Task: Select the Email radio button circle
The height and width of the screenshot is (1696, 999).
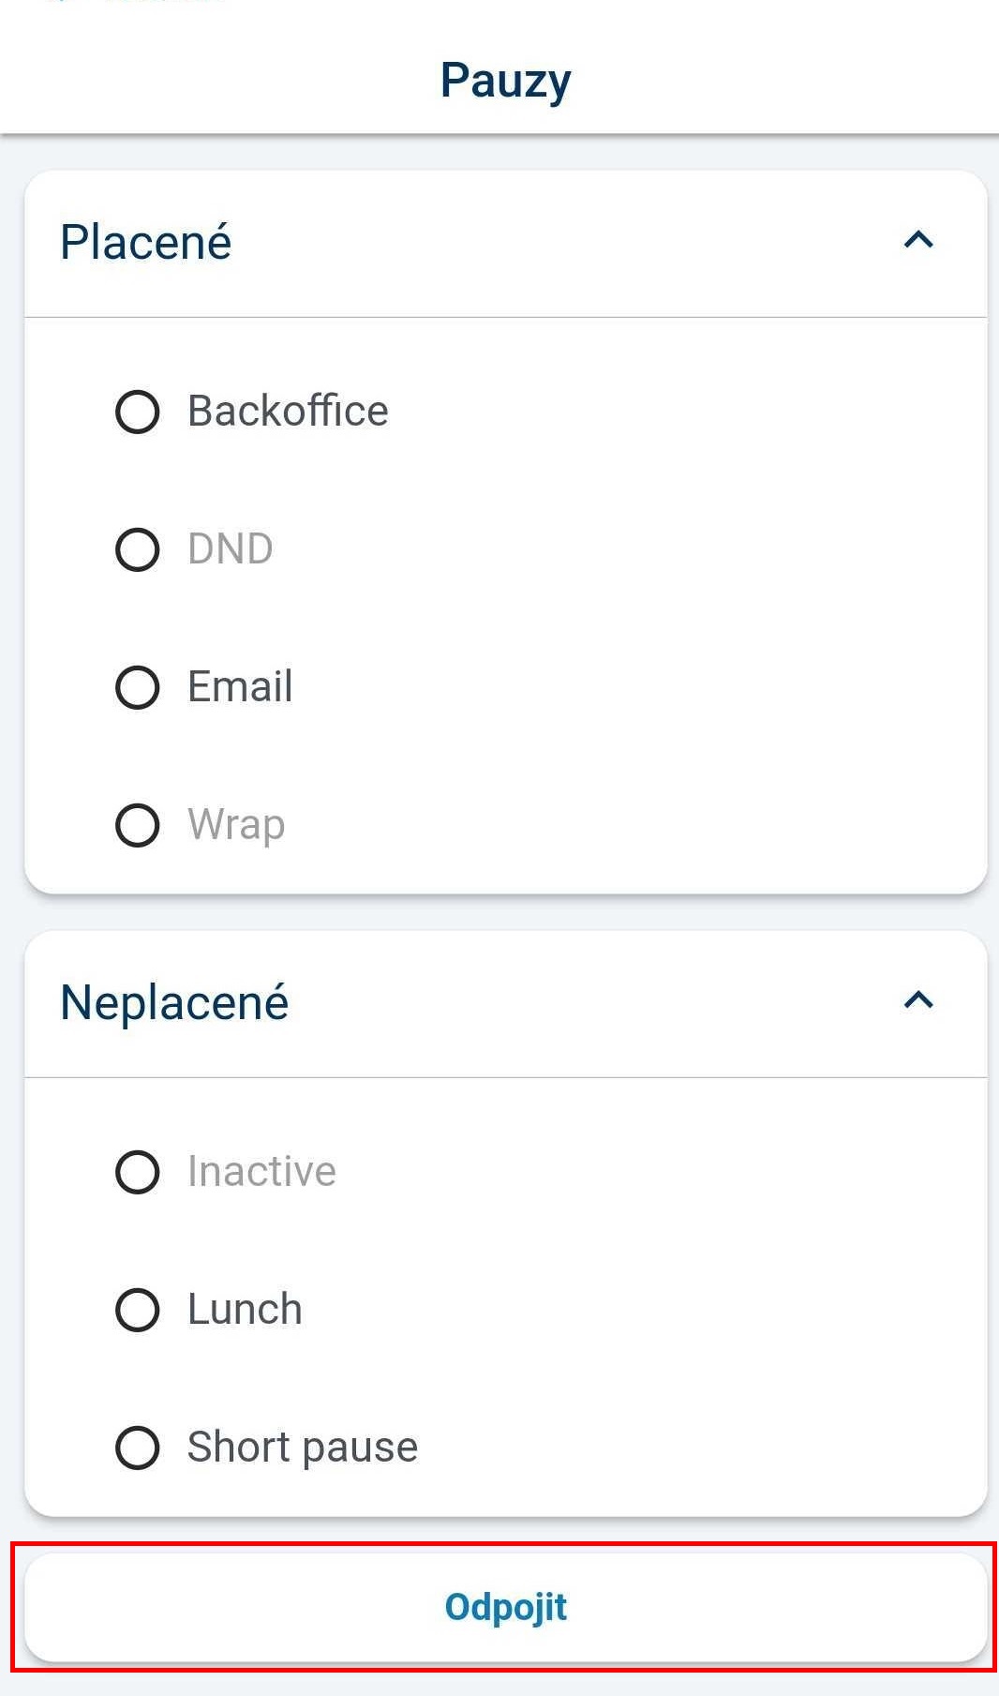Action: pos(137,687)
